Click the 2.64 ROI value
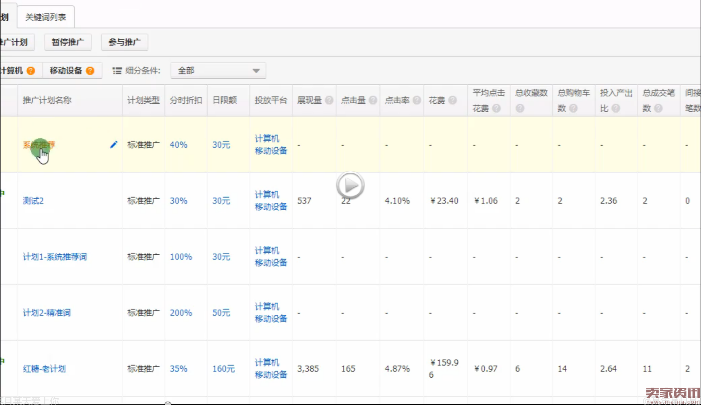 [x=609, y=369]
